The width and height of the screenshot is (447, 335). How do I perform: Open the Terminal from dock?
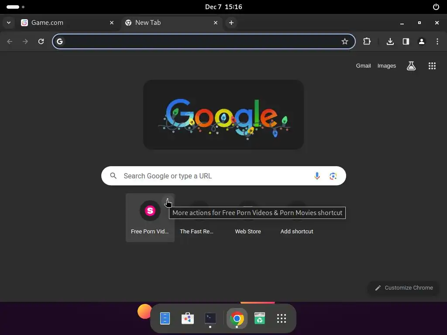(x=210, y=318)
